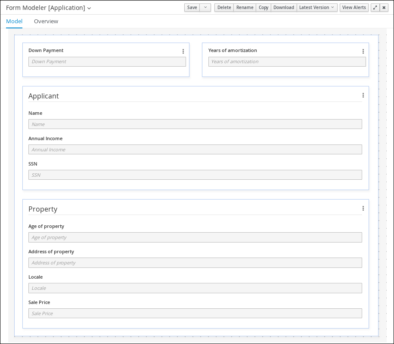Image resolution: width=394 pixels, height=344 pixels.
Task: Open the Applicant section kebab menu
Action: [x=363, y=95]
